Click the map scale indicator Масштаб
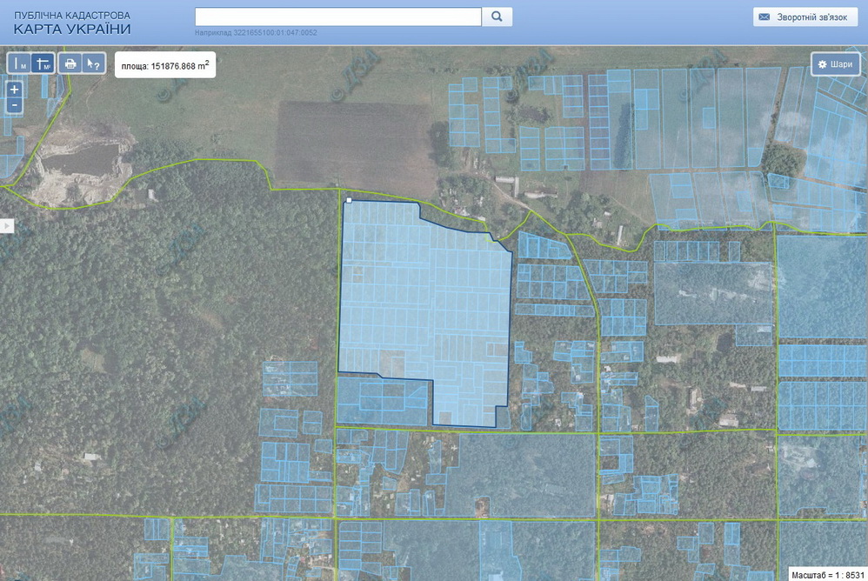The height and width of the screenshot is (581, 868). (827, 574)
